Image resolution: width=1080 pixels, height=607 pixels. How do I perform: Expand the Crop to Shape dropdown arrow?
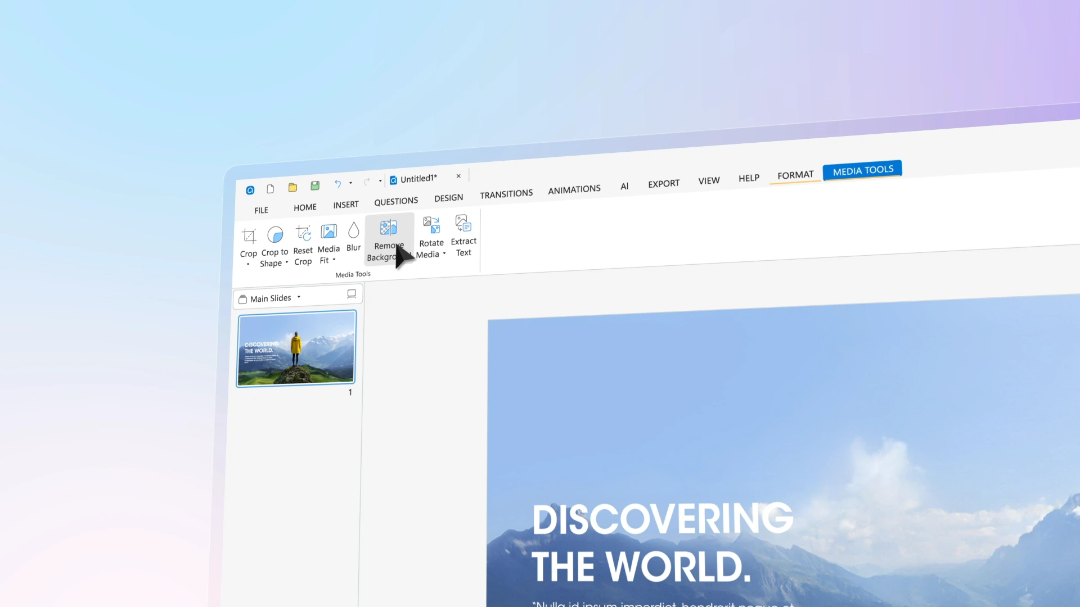pos(287,262)
